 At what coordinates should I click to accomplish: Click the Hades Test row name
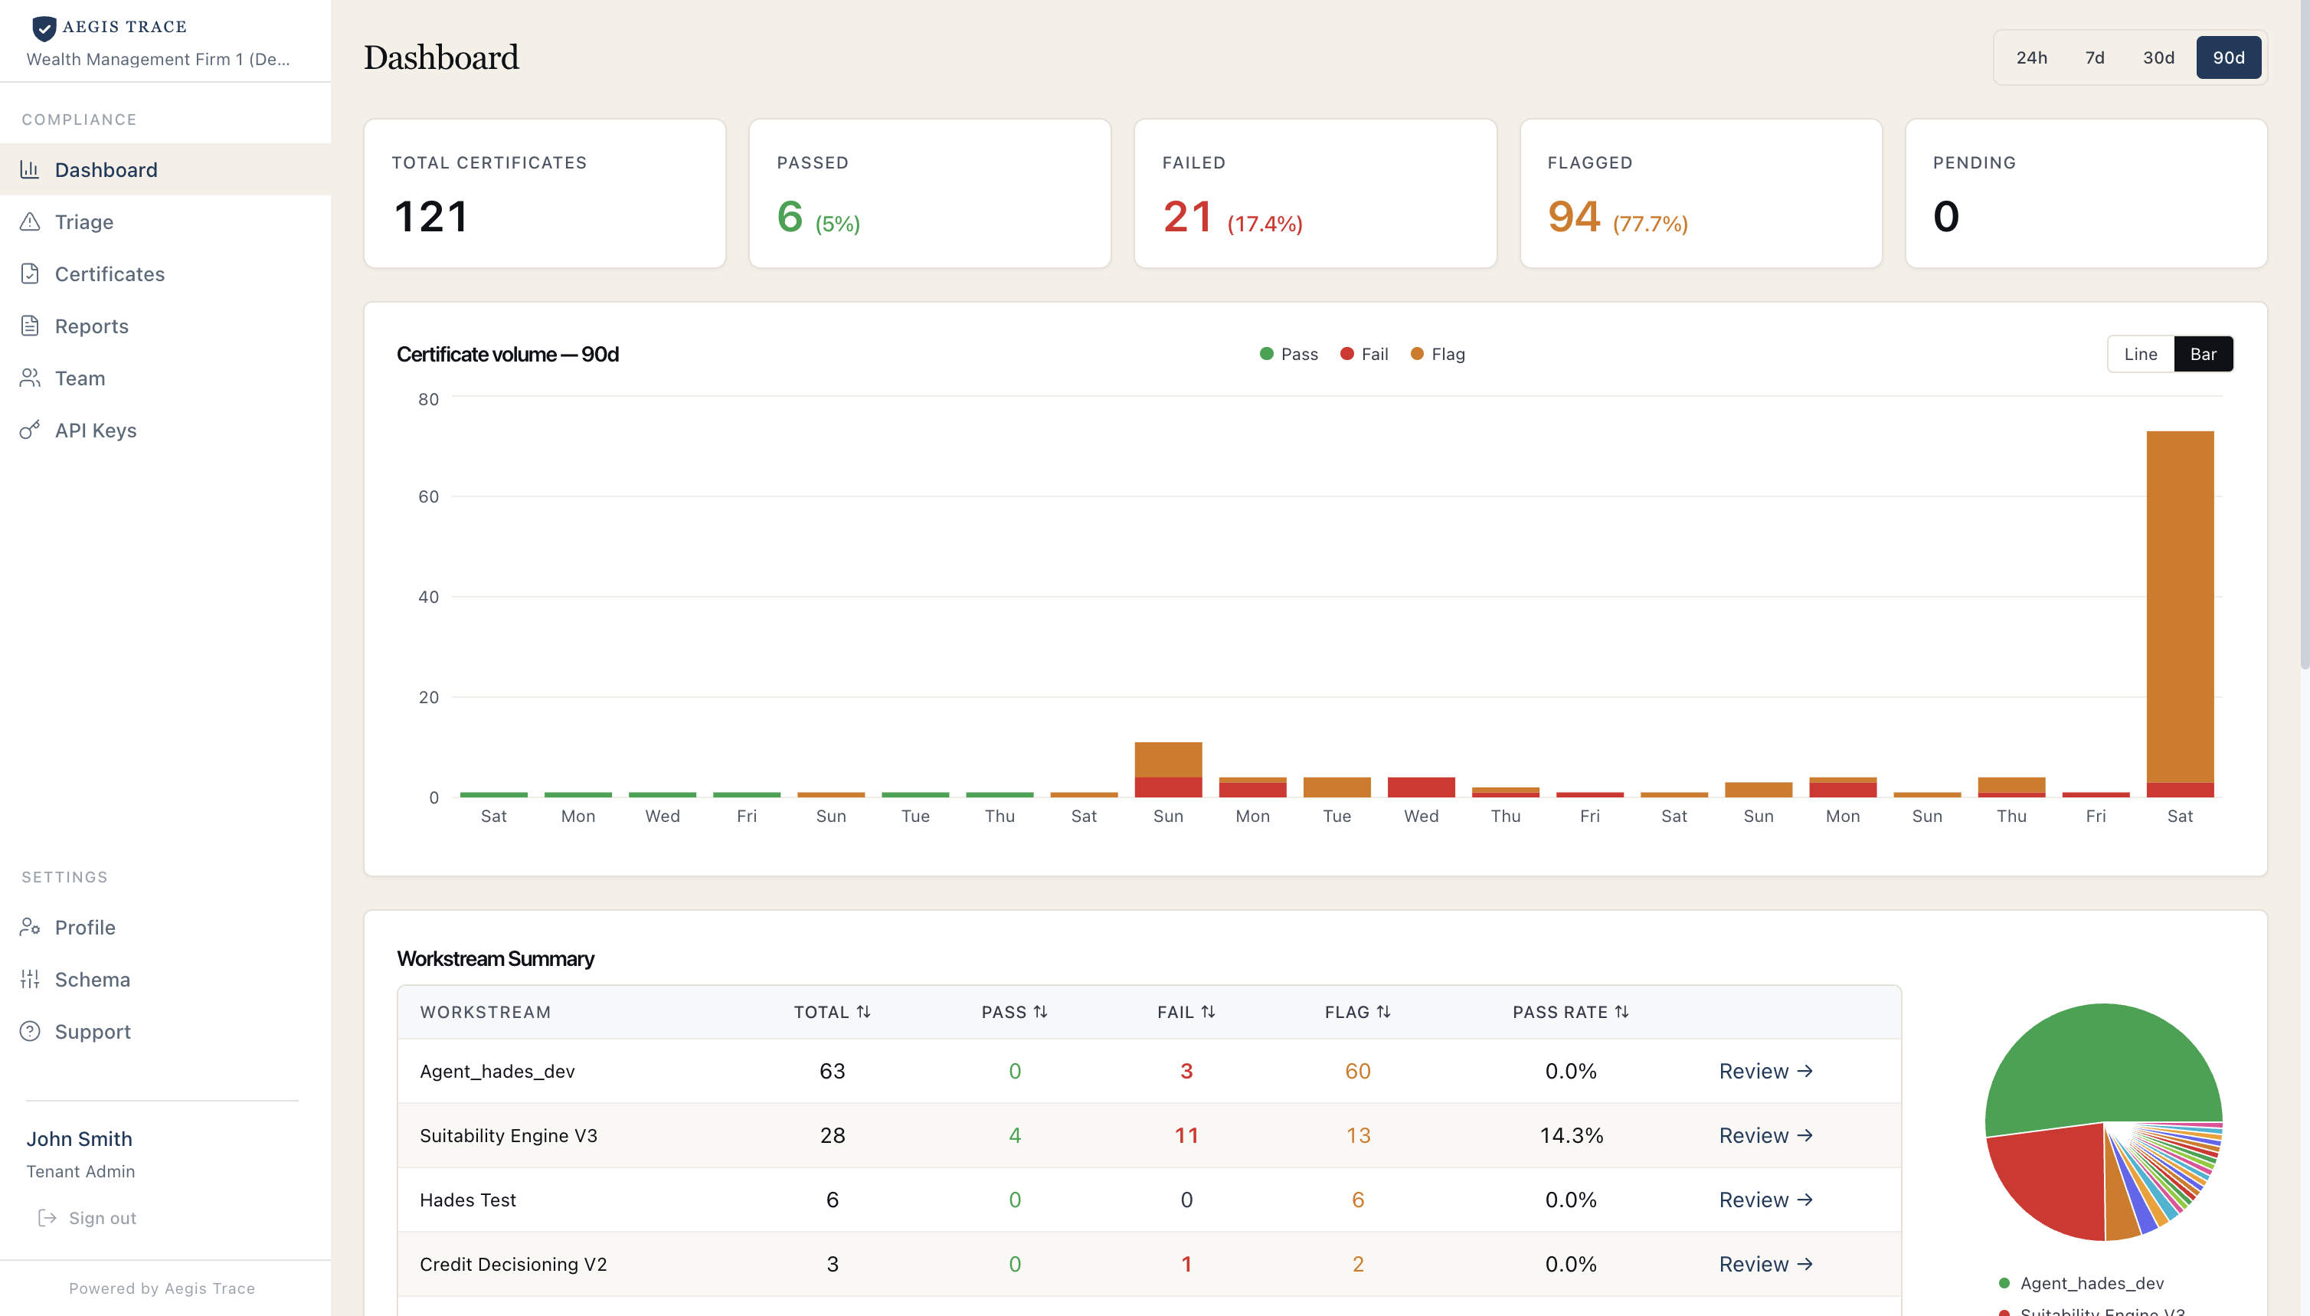[x=468, y=1200]
